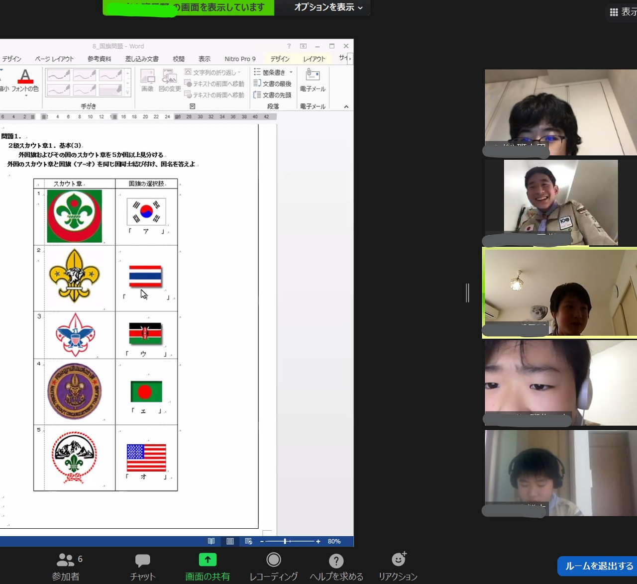Click the 画像 (Image) ribbon icon
The width and height of the screenshot is (637, 584).
(147, 80)
